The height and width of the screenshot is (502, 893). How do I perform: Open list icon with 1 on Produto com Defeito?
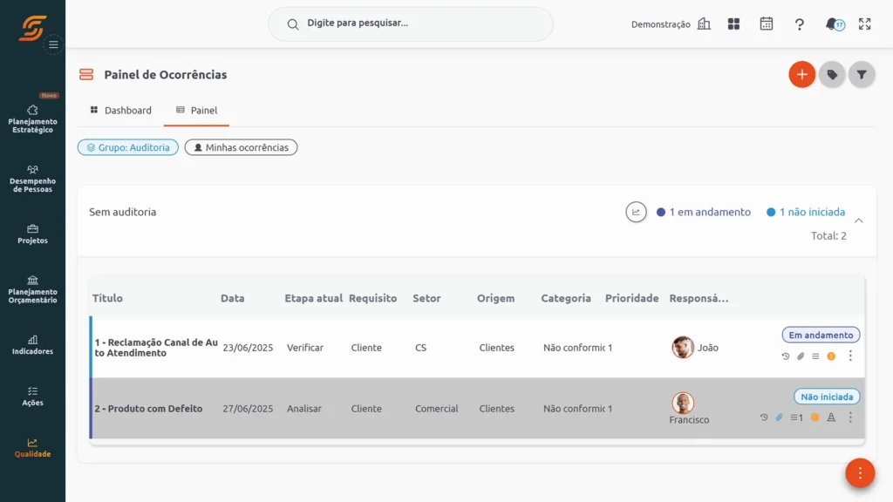(x=796, y=417)
